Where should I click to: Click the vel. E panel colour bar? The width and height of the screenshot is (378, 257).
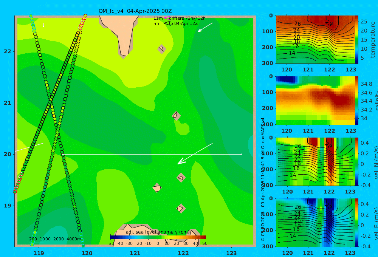(x=356, y=223)
